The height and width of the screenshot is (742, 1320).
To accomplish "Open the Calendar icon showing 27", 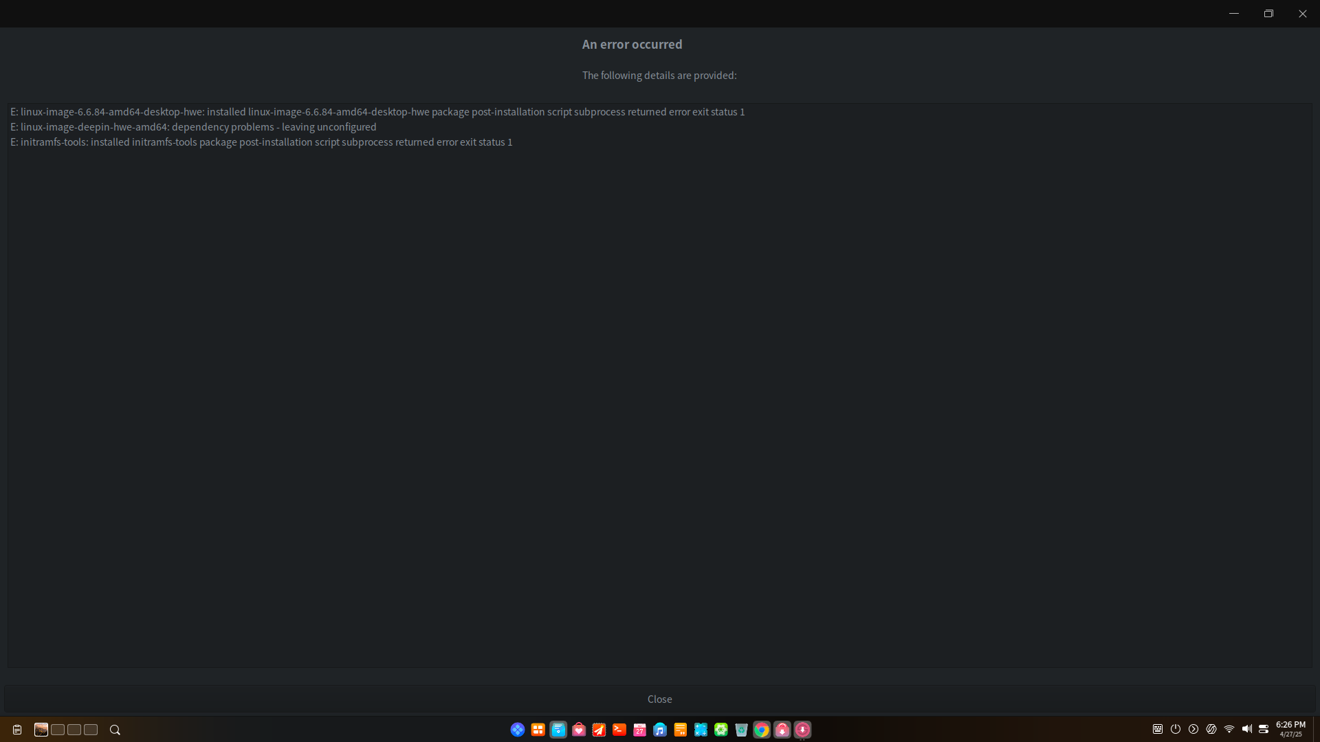I will 639,730.
